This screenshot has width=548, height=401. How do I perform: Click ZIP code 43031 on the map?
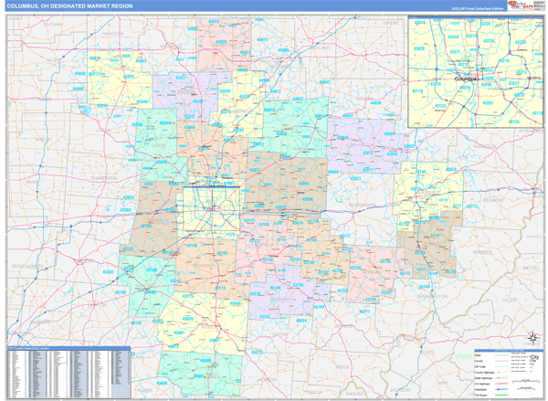click(255, 170)
